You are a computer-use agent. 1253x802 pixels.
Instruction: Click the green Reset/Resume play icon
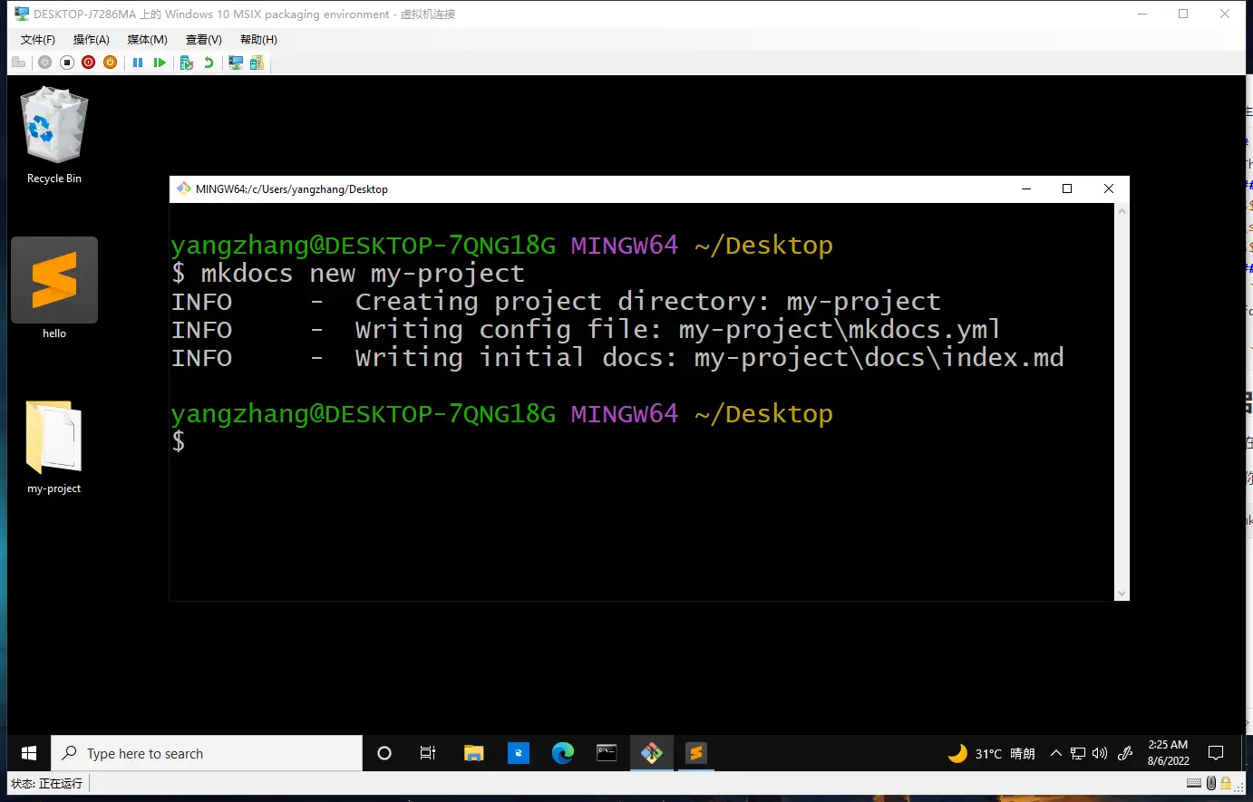160,63
